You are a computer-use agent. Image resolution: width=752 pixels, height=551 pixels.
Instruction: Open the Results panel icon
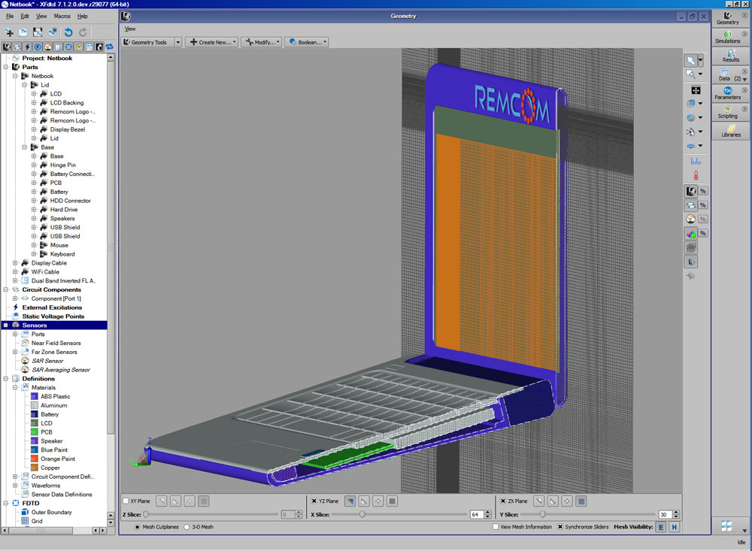pyautogui.click(x=730, y=56)
